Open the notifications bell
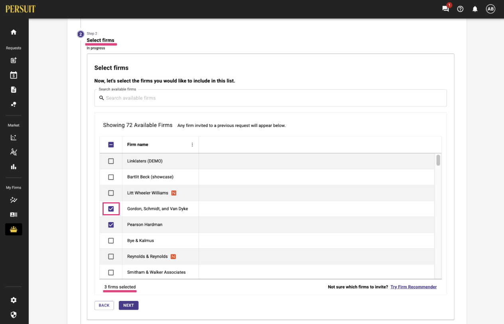The image size is (504, 324). (475, 9)
